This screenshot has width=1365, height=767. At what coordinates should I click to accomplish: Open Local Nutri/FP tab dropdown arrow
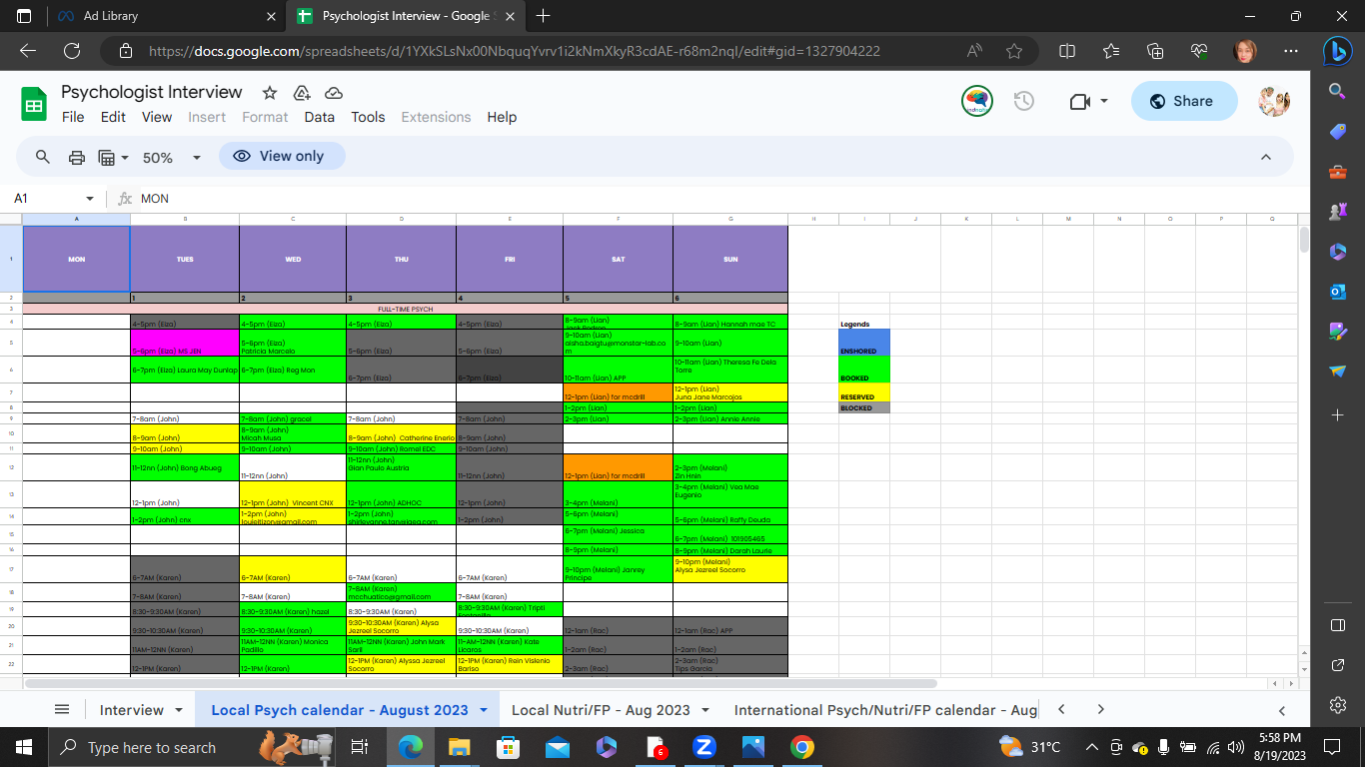pos(705,710)
